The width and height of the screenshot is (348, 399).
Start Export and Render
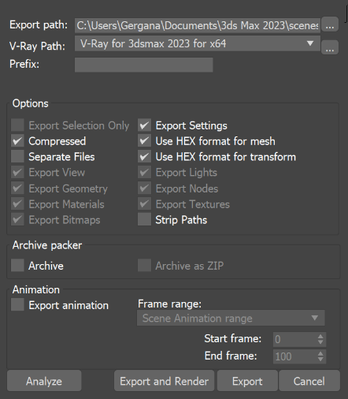pos(164,381)
